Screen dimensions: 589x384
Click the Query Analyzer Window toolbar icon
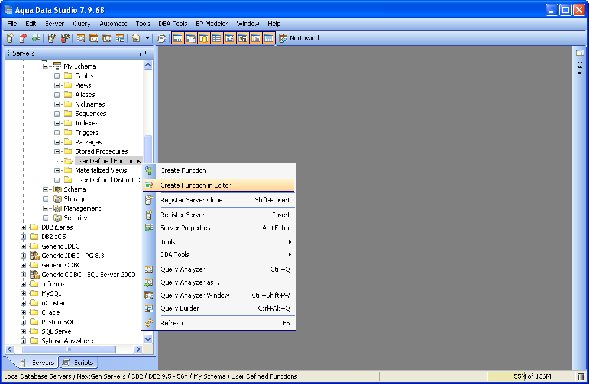coord(106,38)
